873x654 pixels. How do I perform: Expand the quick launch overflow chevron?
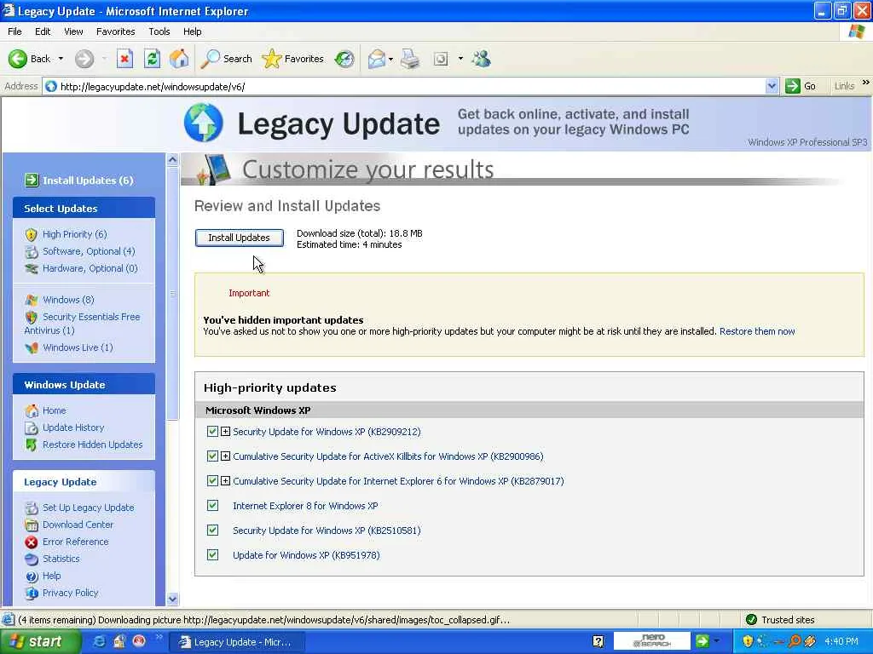point(159,637)
